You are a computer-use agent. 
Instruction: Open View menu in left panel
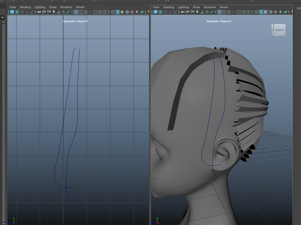pos(13,7)
